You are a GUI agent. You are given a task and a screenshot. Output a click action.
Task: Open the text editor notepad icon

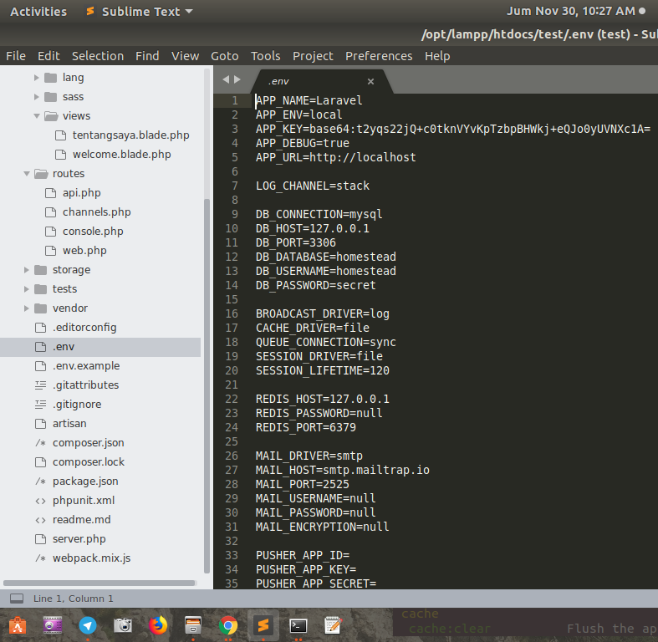click(334, 625)
